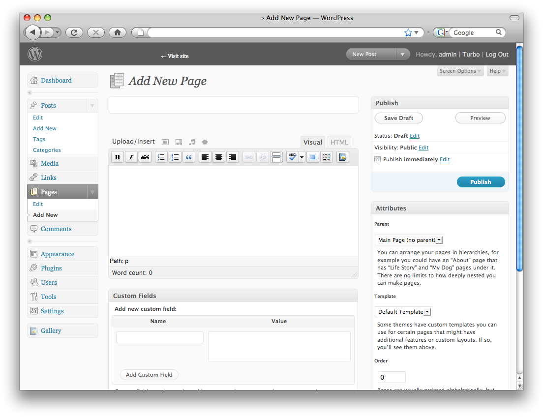543x417 pixels.
Task: Click the Add an Image icon
Action: tap(165, 142)
